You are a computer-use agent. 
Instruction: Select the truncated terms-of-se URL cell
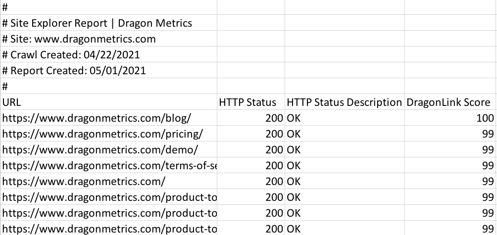109,166
